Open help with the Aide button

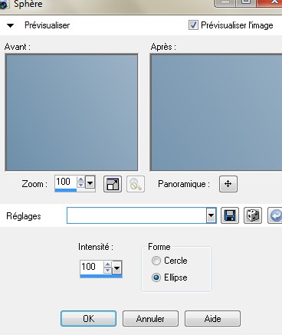pyautogui.click(x=212, y=319)
